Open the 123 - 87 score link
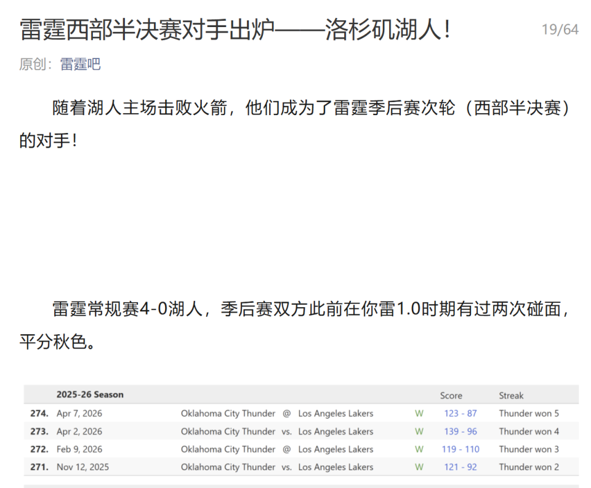591x488 pixels. tap(460, 414)
